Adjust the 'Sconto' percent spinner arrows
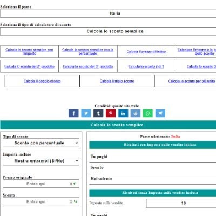Image resolution: width=216 pixels, height=216 pixels. pos(71,202)
